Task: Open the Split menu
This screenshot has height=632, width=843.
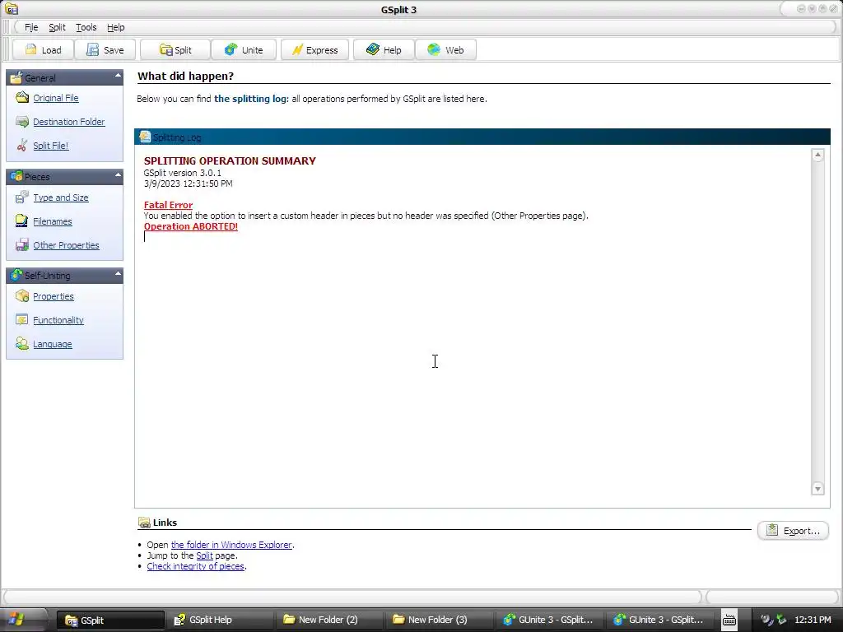Action: click(57, 27)
